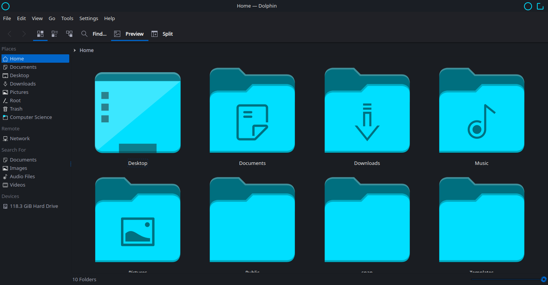Select the Music folder icon
Image resolution: width=548 pixels, height=285 pixels.
point(482,110)
